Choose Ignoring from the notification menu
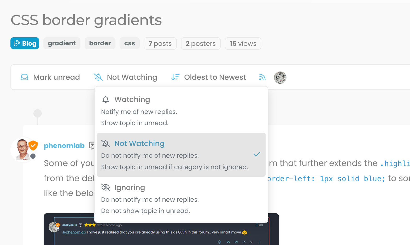 coord(130,187)
